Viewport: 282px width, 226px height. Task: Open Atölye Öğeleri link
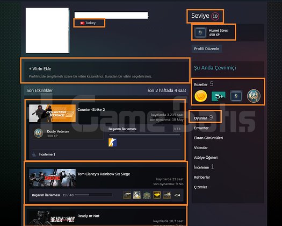click(x=206, y=158)
